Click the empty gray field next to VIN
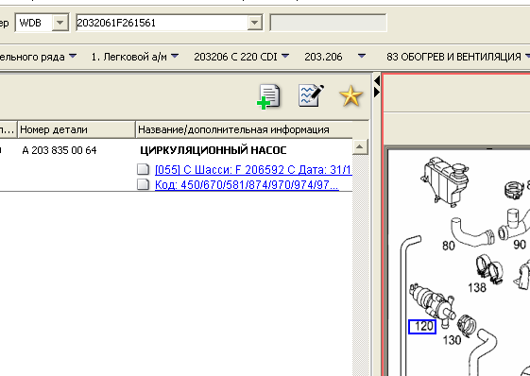Screen dimensions: 530x376 click(x=328, y=23)
